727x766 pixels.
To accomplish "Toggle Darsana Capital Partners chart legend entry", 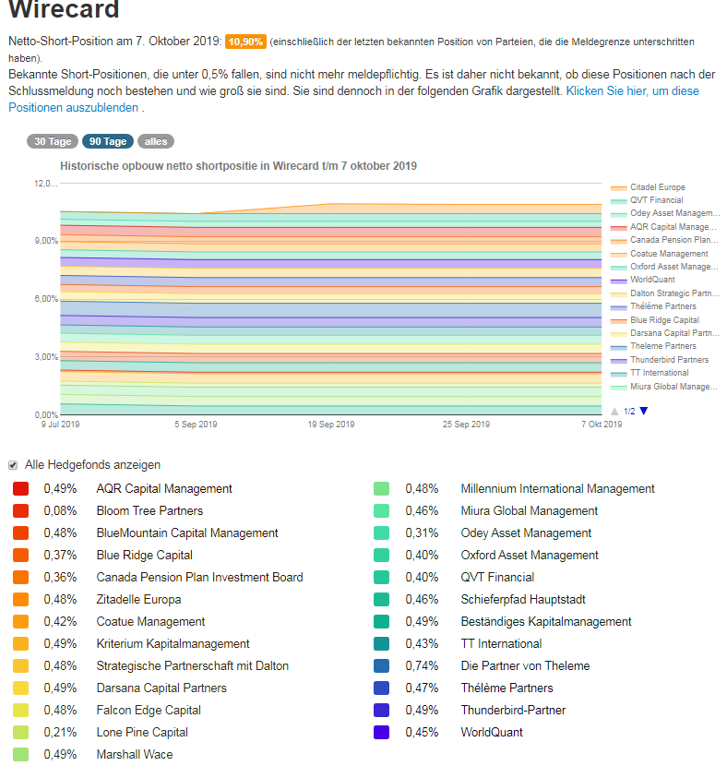I will [665, 333].
